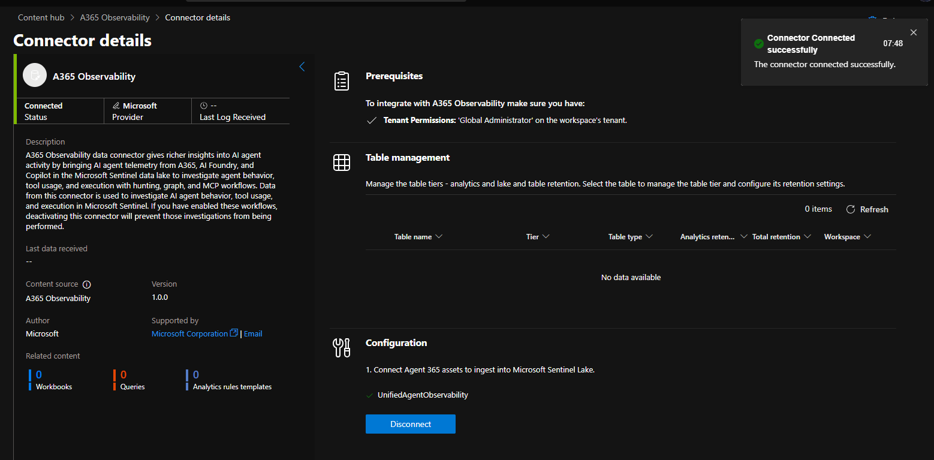Click the pencil icon beside Microsoft provider
The height and width of the screenshot is (460, 934).
click(x=116, y=106)
